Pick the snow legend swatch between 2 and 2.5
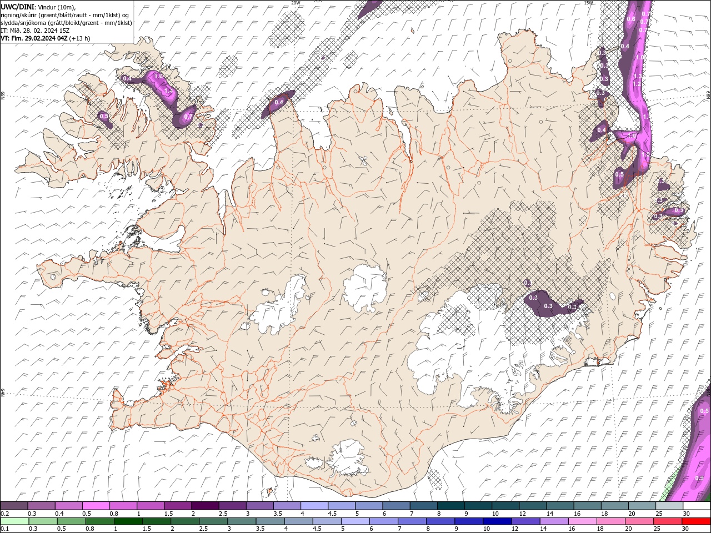 point(205,506)
